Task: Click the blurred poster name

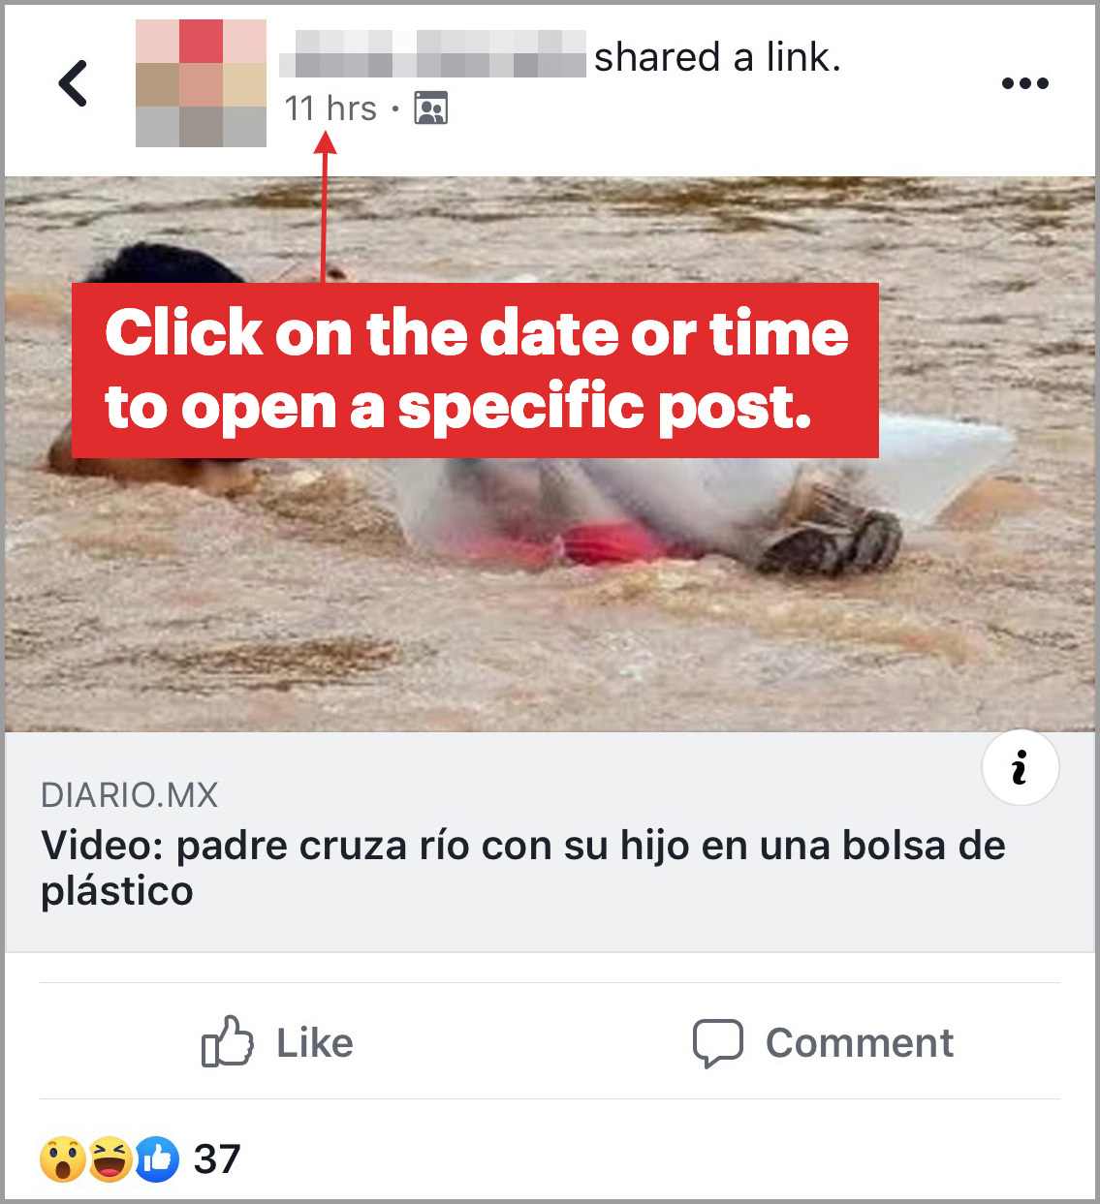Action: click(432, 53)
